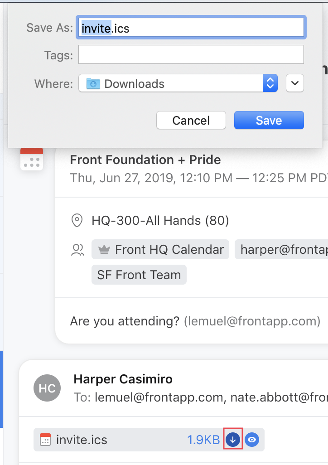Select the harper@frontapp attendee chip
328x465 pixels.
click(281, 249)
